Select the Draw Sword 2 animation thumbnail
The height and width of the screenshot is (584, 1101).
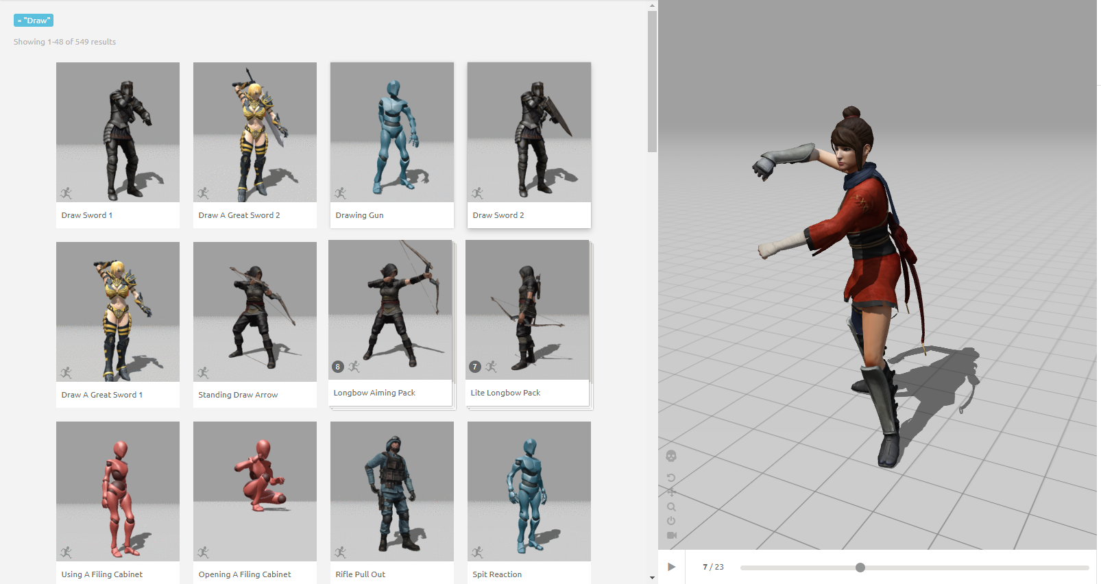pos(529,132)
